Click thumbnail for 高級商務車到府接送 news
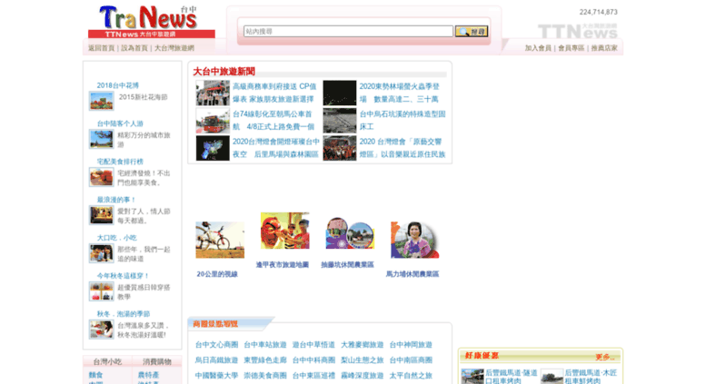 click(x=213, y=93)
